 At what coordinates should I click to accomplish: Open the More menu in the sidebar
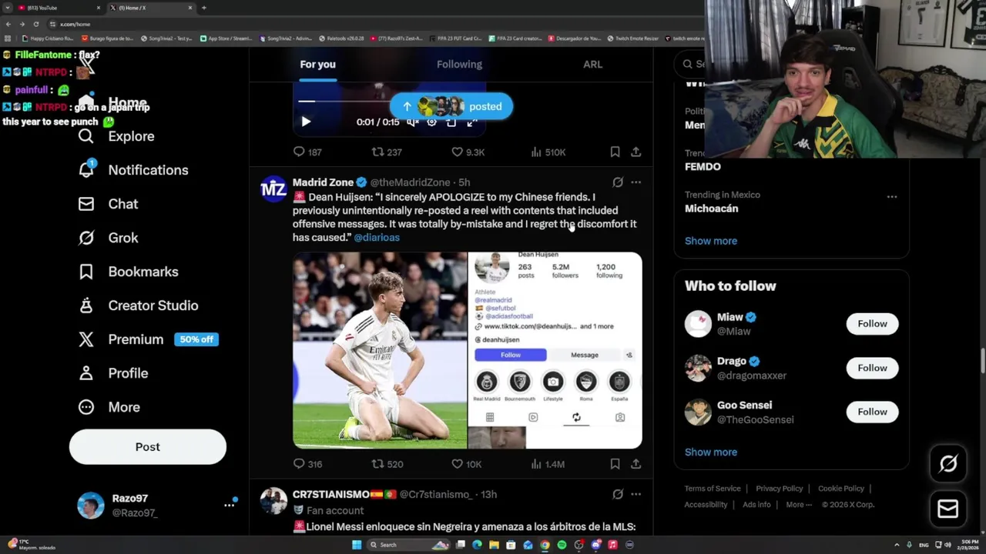109,407
